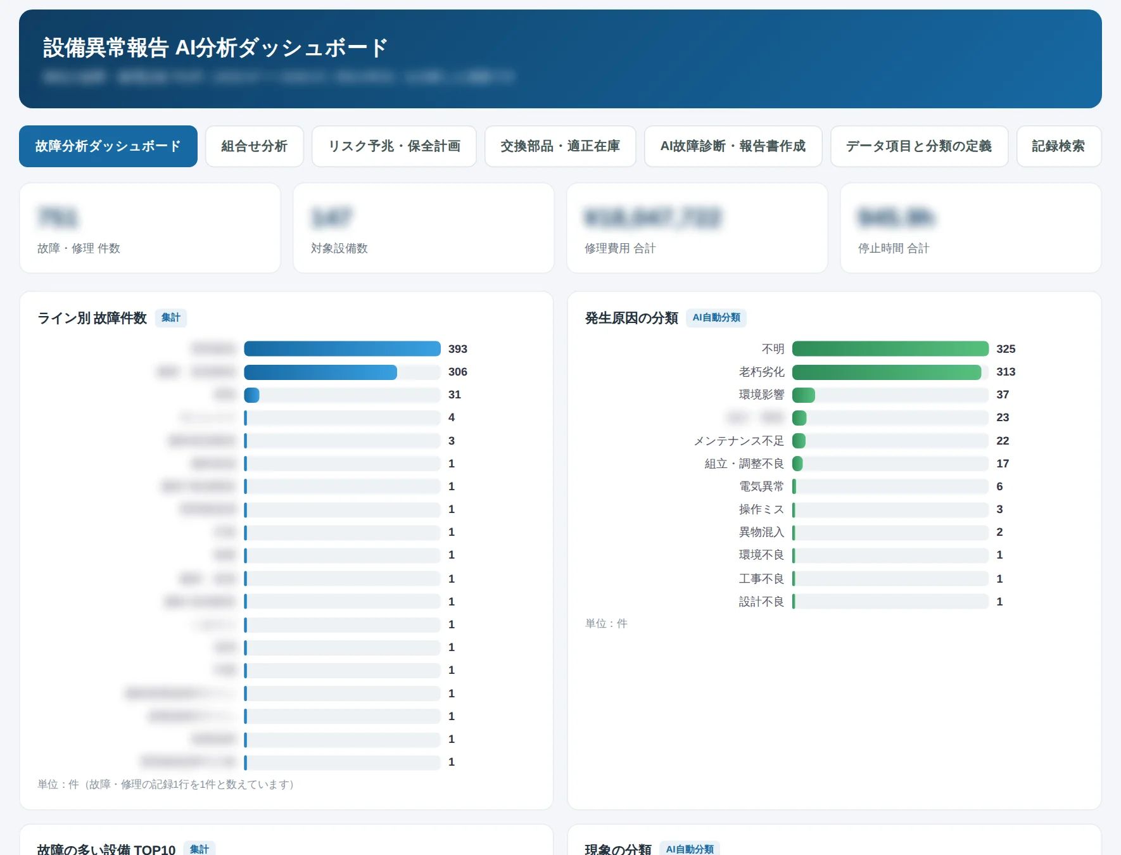Click the 対象設備数 summary card
Viewport: 1121px width, 855px height.
pos(424,228)
